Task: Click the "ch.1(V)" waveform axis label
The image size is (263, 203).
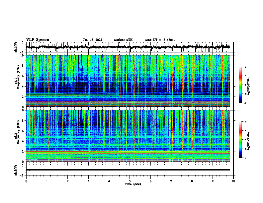Action: [x=16, y=47]
